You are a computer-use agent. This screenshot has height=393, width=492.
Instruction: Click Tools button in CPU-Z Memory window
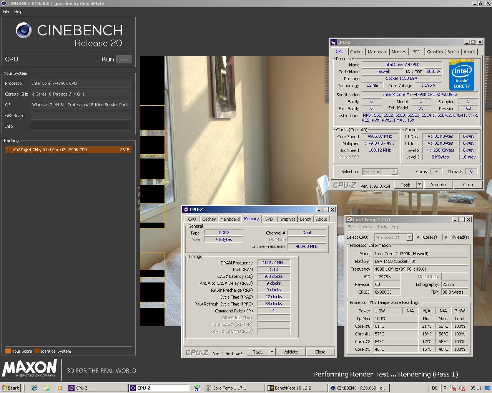(258, 352)
